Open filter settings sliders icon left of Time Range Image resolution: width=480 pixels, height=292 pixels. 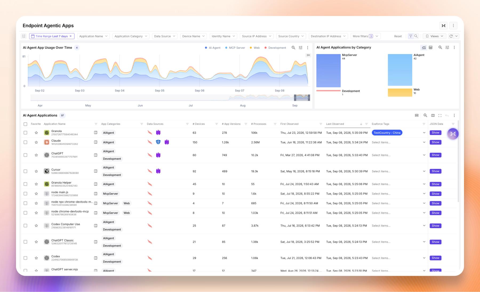24,36
